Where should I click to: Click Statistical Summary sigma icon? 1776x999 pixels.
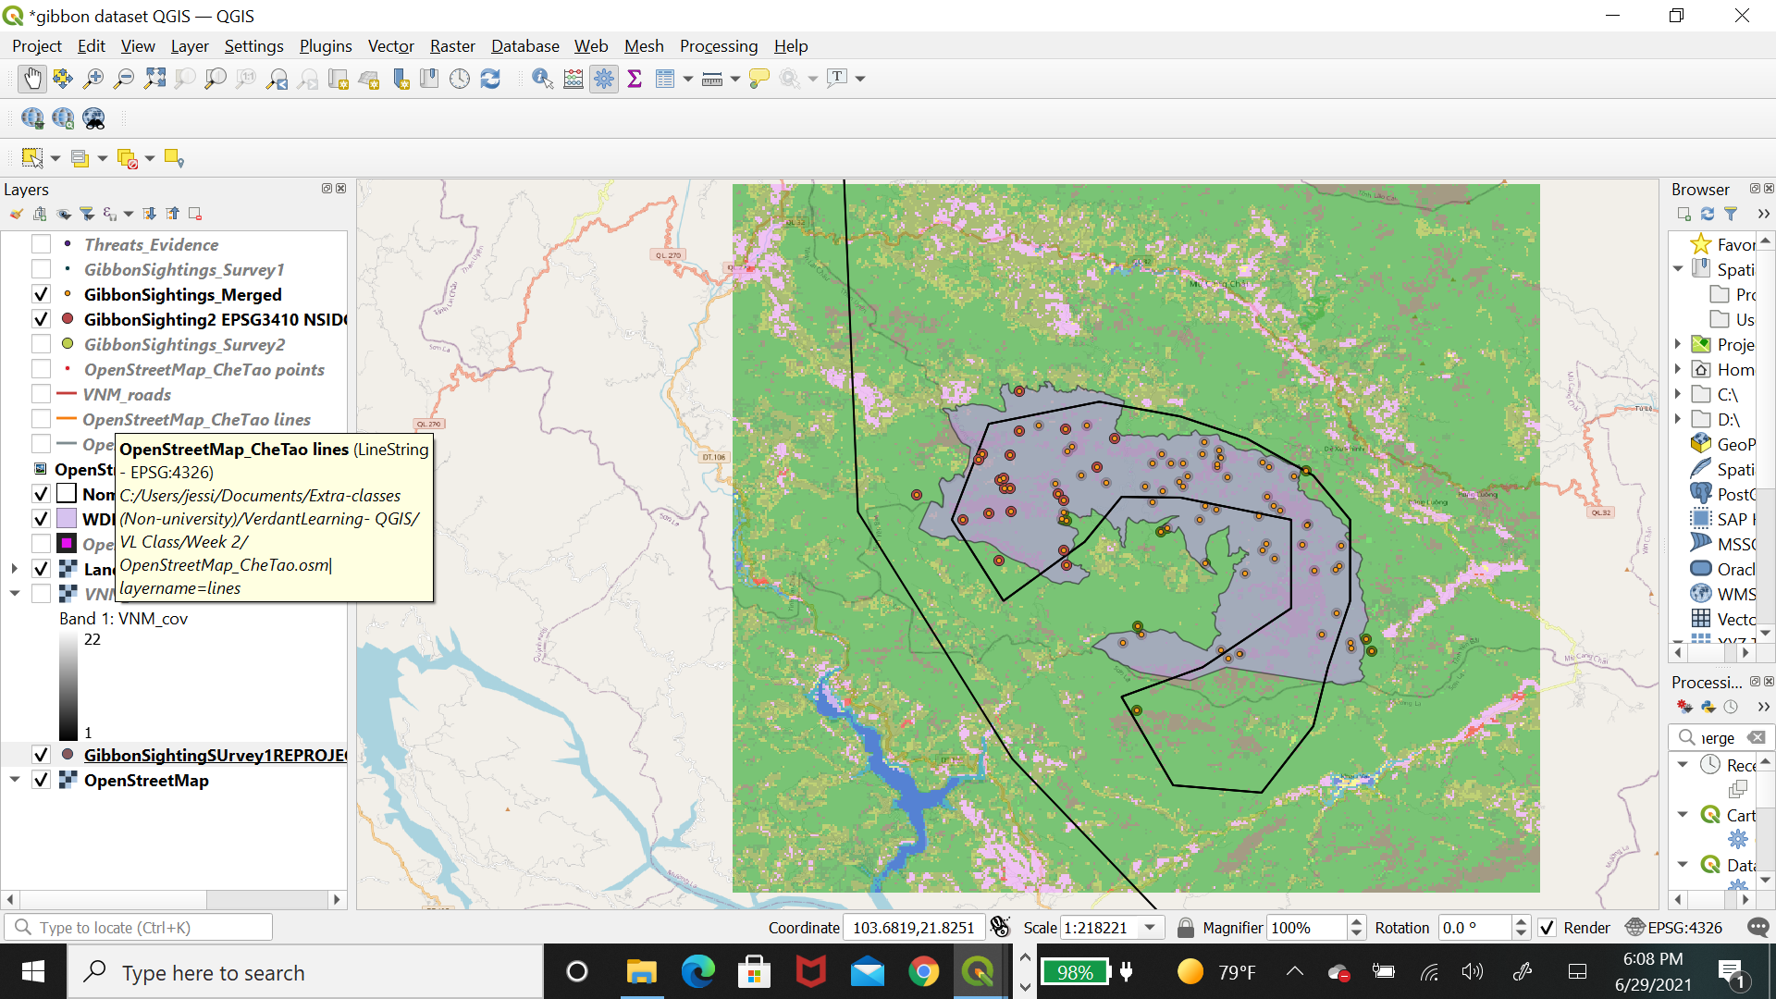(635, 79)
